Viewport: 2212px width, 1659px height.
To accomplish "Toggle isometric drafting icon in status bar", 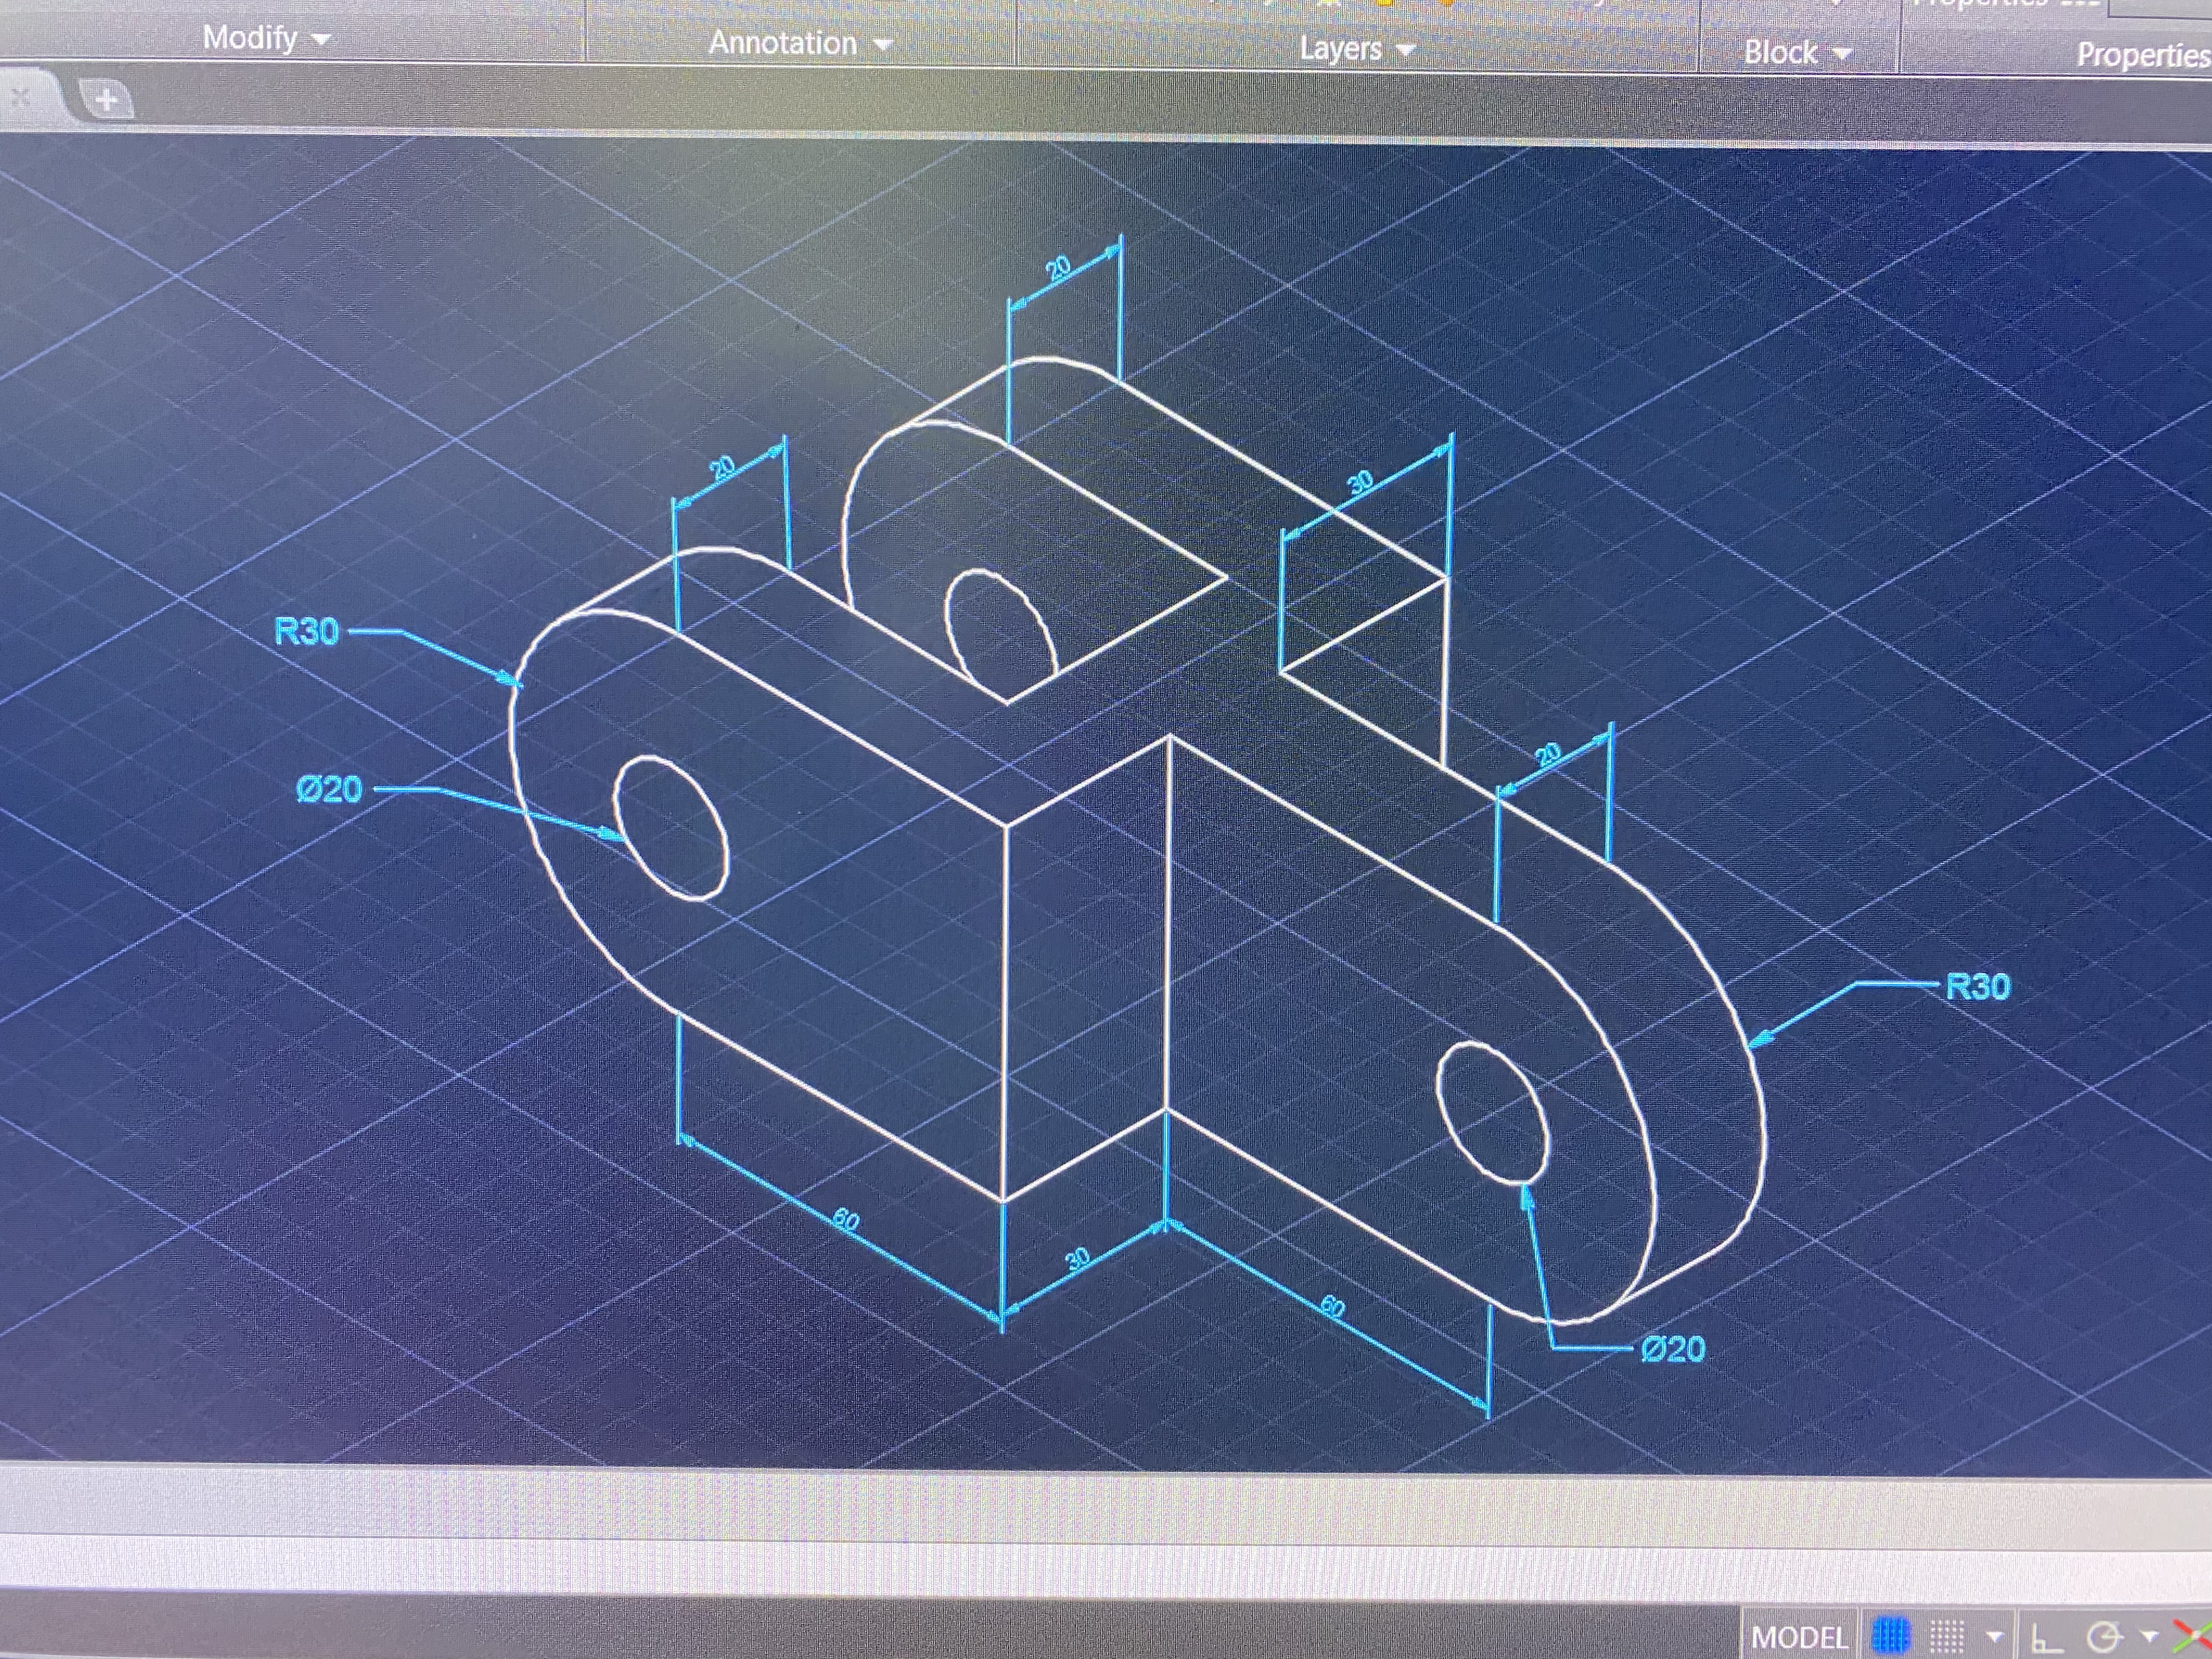I will (2192, 1638).
